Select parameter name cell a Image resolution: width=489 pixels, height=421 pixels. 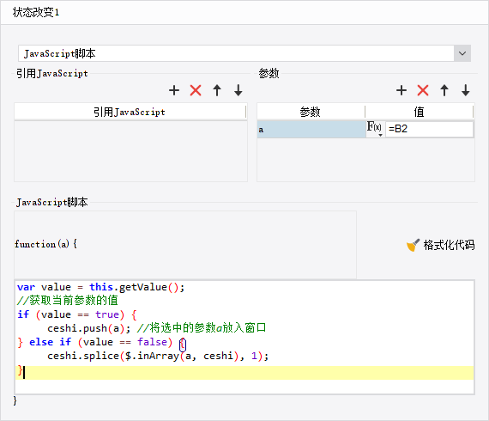point(311,129)
